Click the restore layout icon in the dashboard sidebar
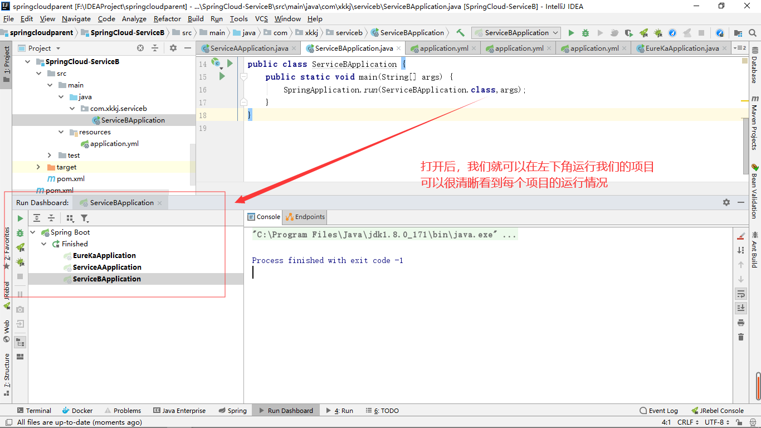Screen dimensions: 761x428 pos(21,357)
